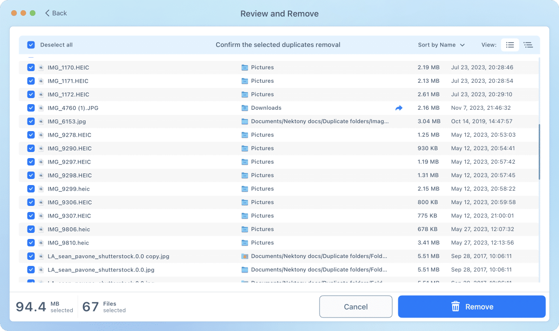Click the share arrow for IMG_4760 (1).JPG
The height and width of the screenshot is (331, 559).
pyautogui.click(x=399, y=108)
